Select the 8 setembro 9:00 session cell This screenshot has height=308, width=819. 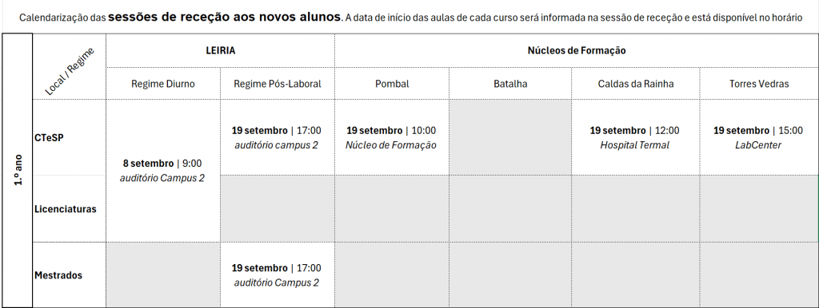pos(163,171)
